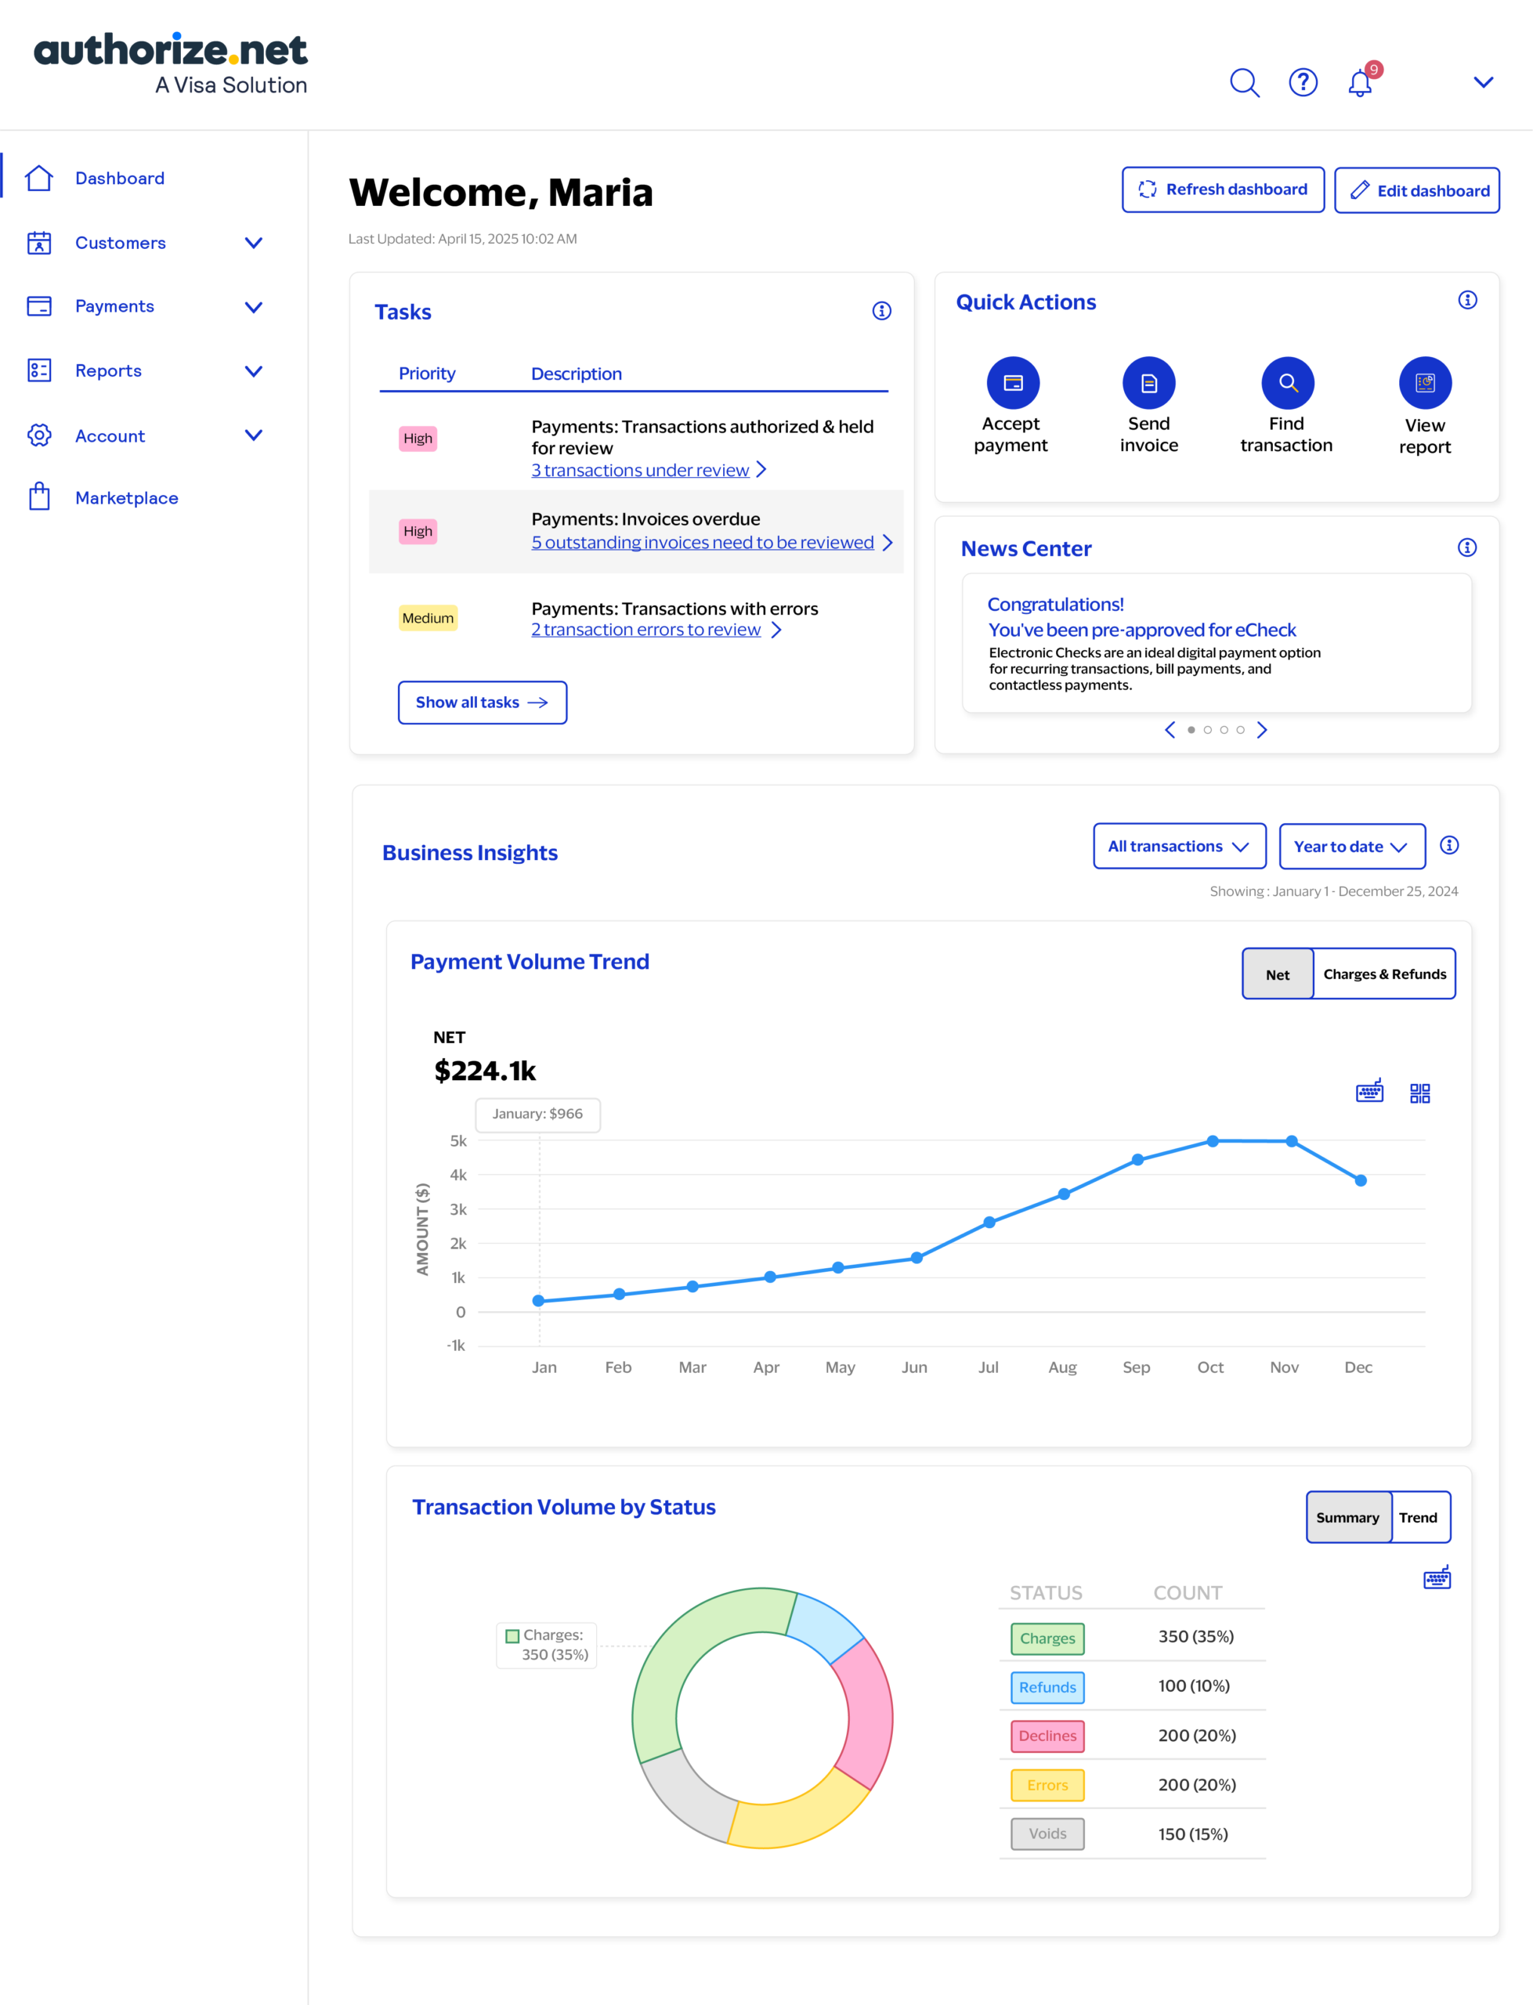The image size is (1533, 2005).
Task: Expand the Payments submenu chevron
Action: (254, 308)
